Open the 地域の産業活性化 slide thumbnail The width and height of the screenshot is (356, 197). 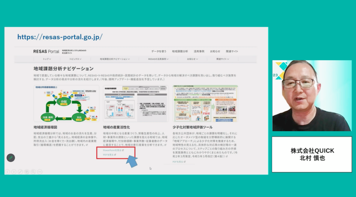tap(136, 104)
